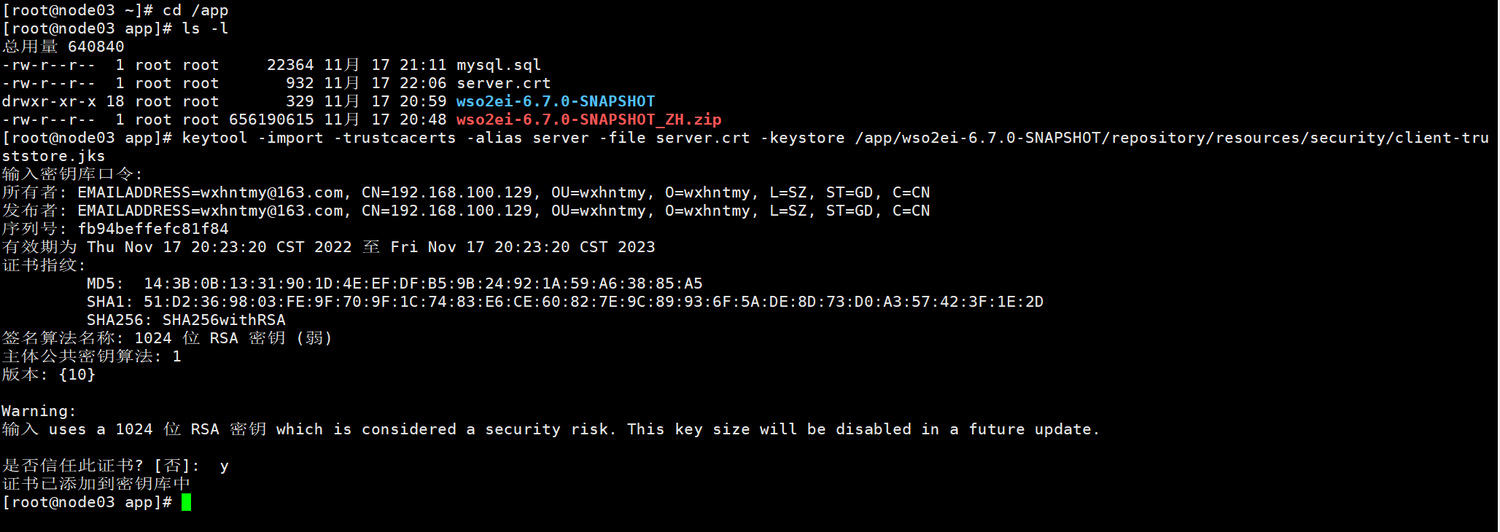
Task: Click the serial number fb94beffefc81f84
Action: pyautogui.click(x=153, y=229)
